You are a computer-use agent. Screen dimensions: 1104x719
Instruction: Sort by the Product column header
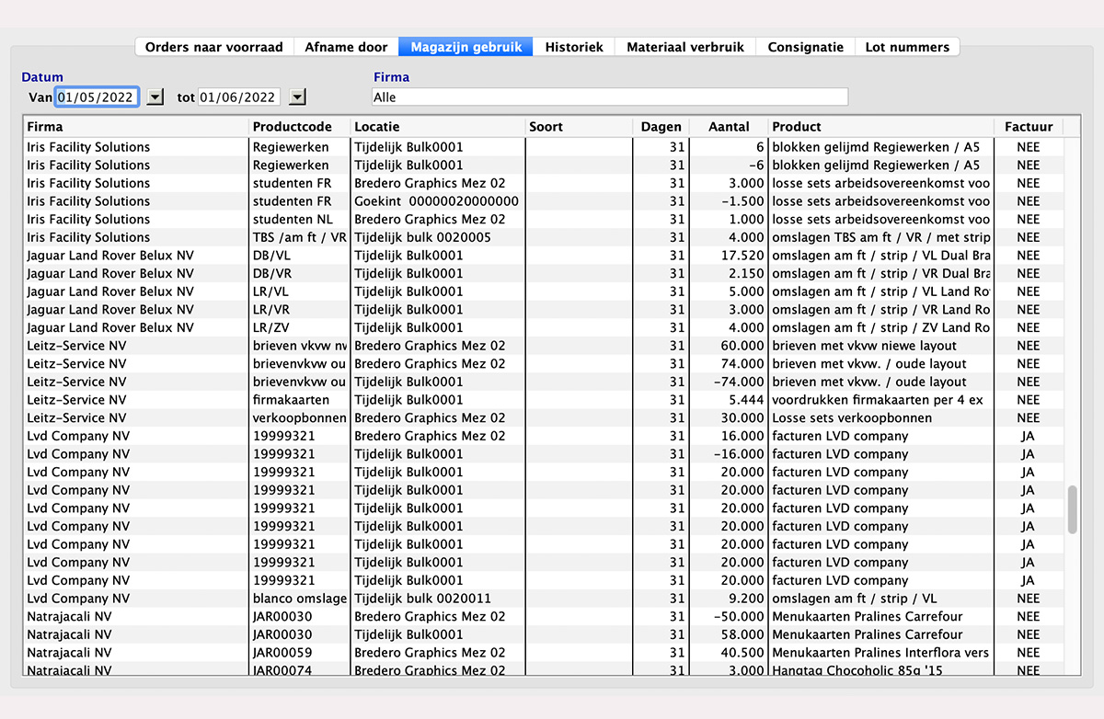click(x=881, y=127)
